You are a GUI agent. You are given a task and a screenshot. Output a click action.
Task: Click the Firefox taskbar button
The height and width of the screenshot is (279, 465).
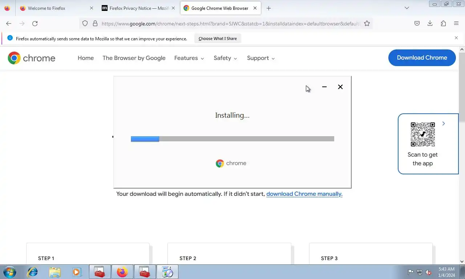pyautogui.click(x=122, y=272)
